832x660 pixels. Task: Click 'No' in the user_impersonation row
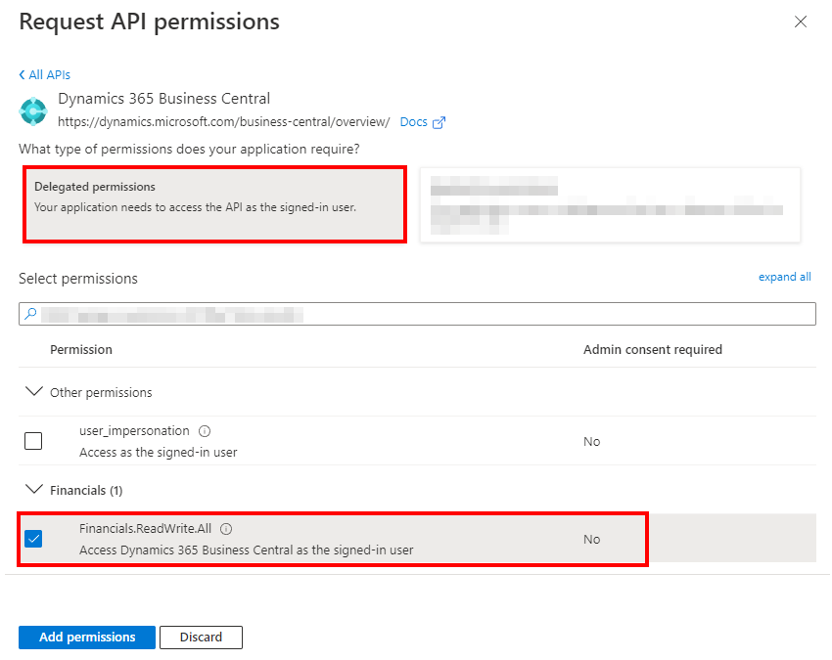[x=591, y=442]
